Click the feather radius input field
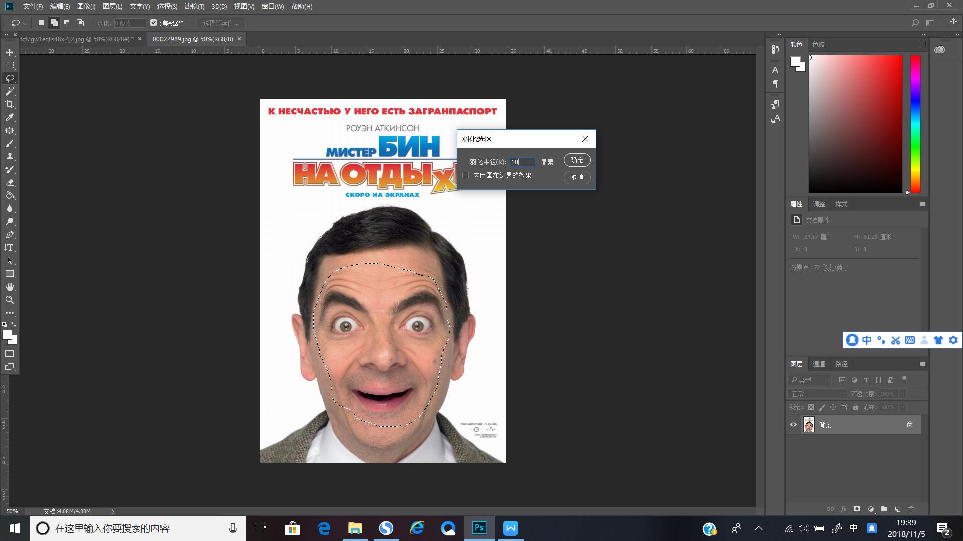The height and width of the screenshot is (541, 963). point(522,162)
